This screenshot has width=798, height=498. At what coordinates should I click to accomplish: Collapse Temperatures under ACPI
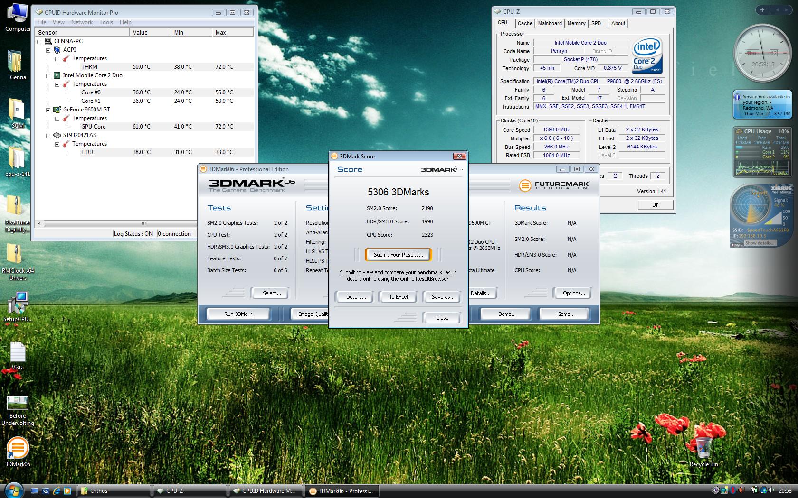point(57,58)
